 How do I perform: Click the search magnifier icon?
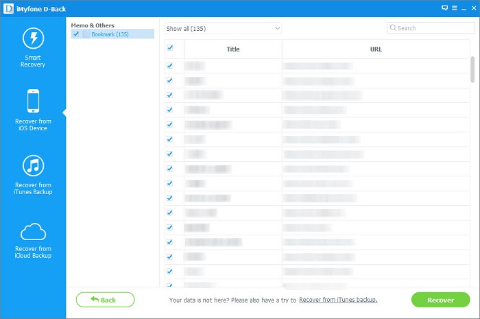click(393, 28)
